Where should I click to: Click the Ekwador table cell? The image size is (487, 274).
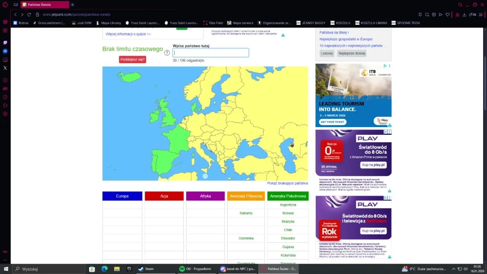tap(288, 238)
